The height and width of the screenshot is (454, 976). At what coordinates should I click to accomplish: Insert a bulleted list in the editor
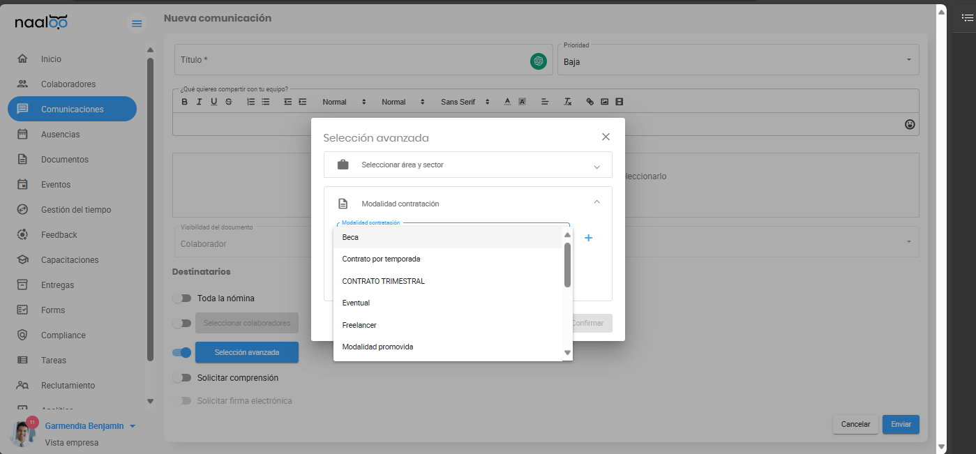point(266,102)
